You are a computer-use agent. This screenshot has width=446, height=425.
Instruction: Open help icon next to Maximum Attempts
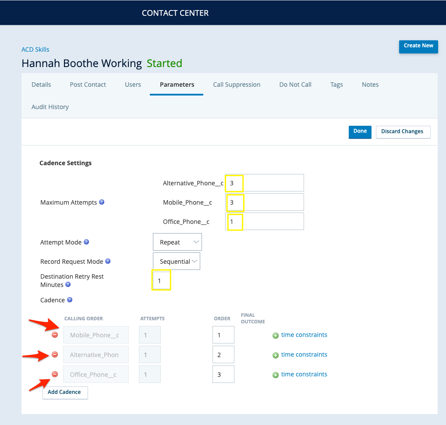[102, 202]
